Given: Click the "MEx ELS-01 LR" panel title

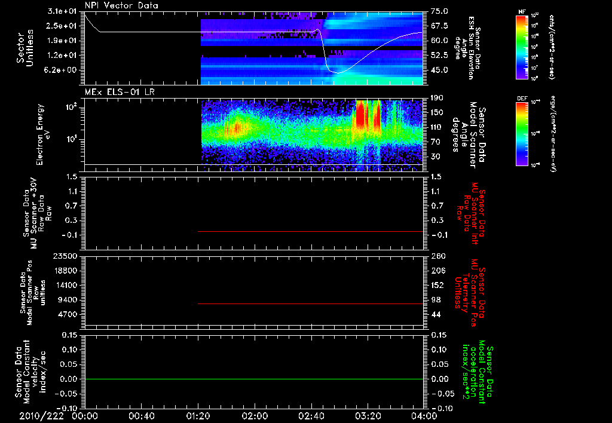Looking at the screenshot, I should (x=120, y=92).
